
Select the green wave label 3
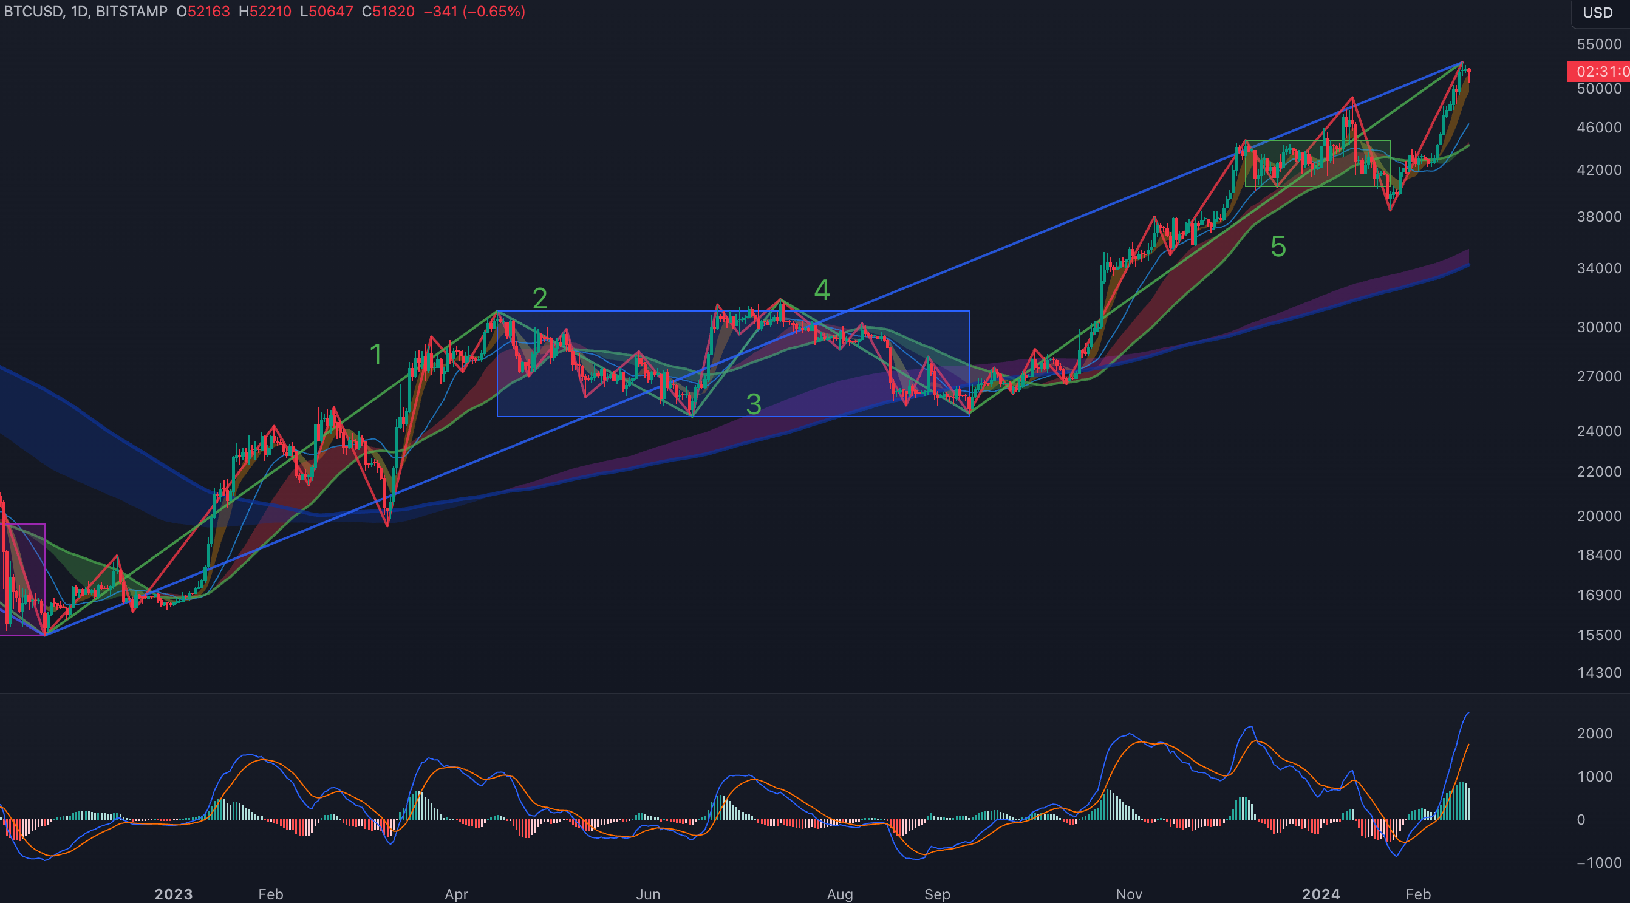(753, 404)
